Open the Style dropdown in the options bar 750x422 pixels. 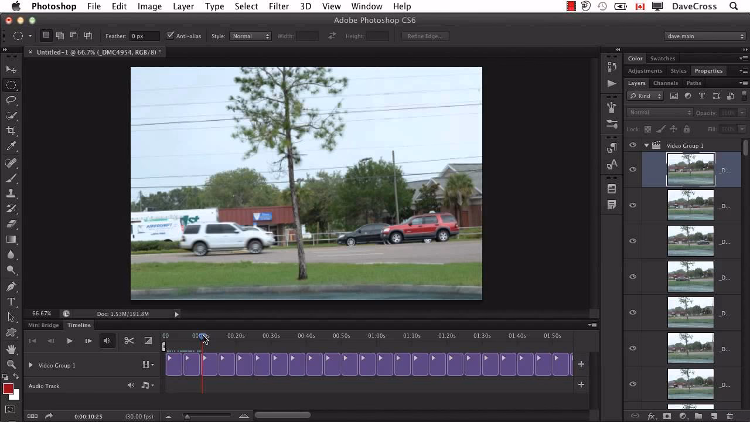[x=250, y=36]
